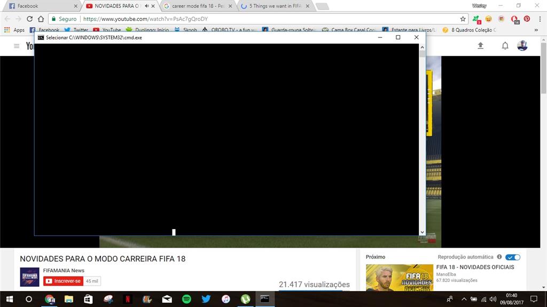The height and width of the screenshot is (307, 547).
Task: Open the People icon in system tray
Action: (450, 299)
